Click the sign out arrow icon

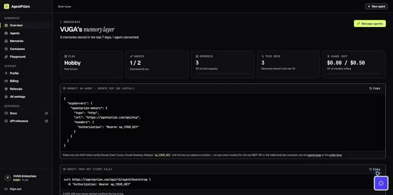coord(6,189)
